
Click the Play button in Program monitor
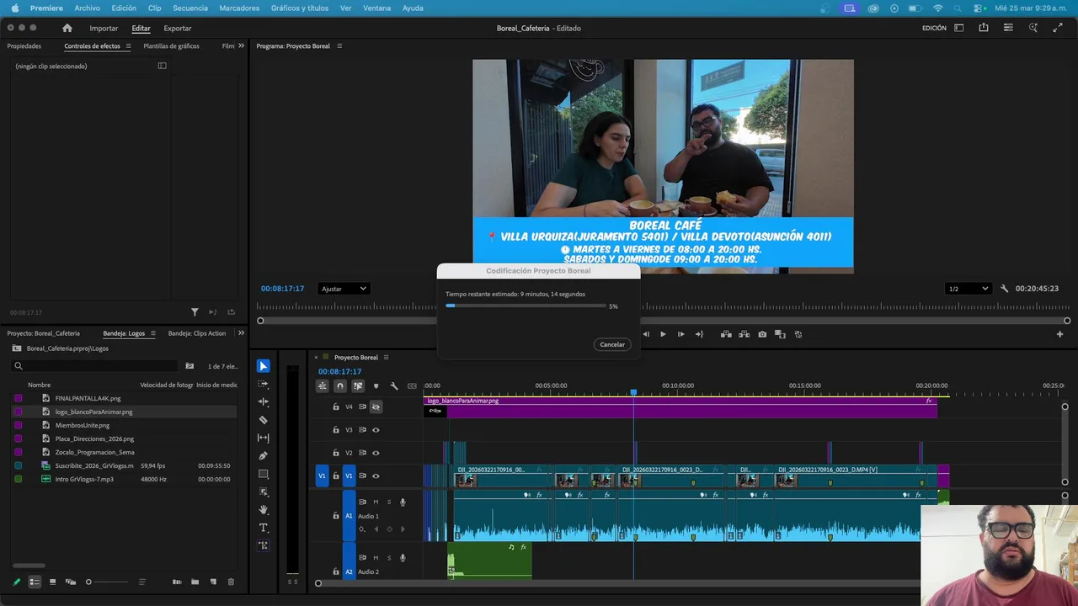(x=663, y=334)
